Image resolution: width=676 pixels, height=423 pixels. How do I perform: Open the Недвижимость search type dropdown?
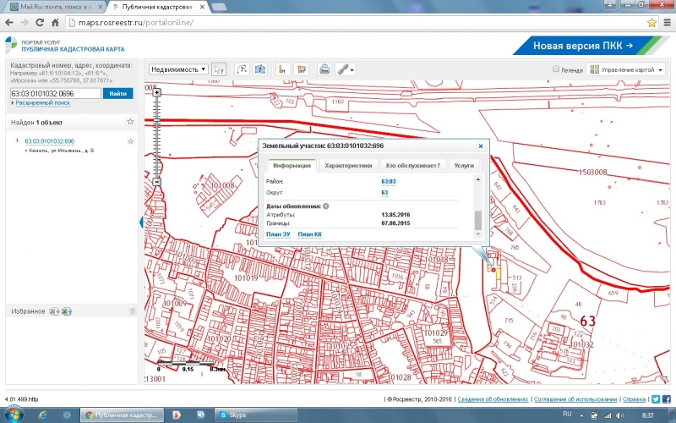[x=178, y=69]
